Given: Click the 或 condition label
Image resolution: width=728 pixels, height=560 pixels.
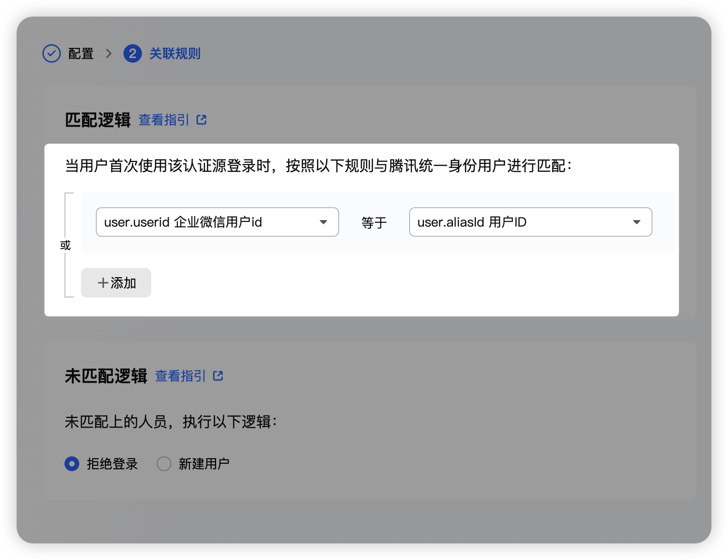Looking at the screenshot, I should coord(65,245).
